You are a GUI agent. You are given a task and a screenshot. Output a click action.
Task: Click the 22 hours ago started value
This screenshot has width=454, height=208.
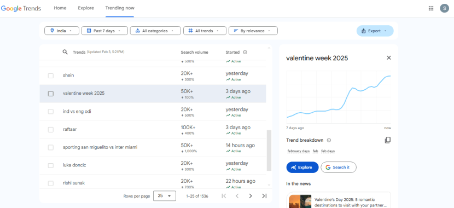pos(240,181)
